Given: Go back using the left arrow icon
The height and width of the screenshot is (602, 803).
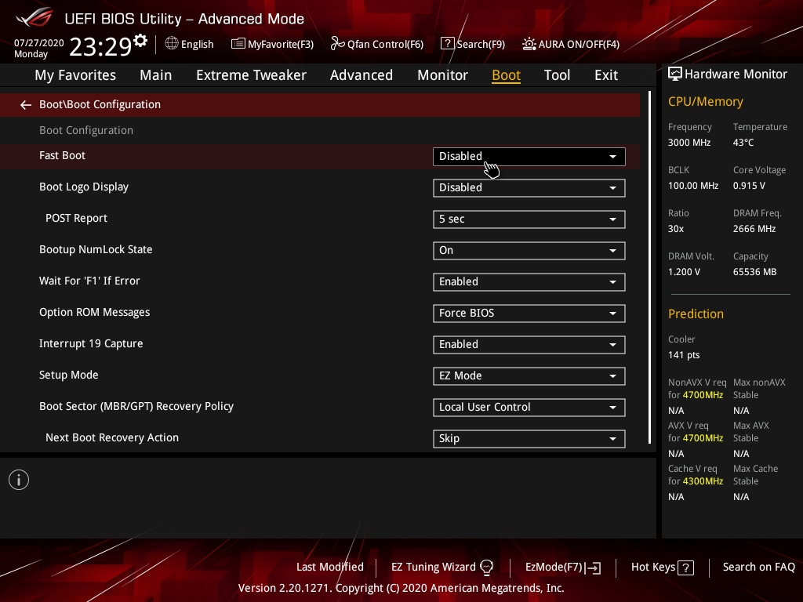Looking at the screenshot, I should point(26,105).
